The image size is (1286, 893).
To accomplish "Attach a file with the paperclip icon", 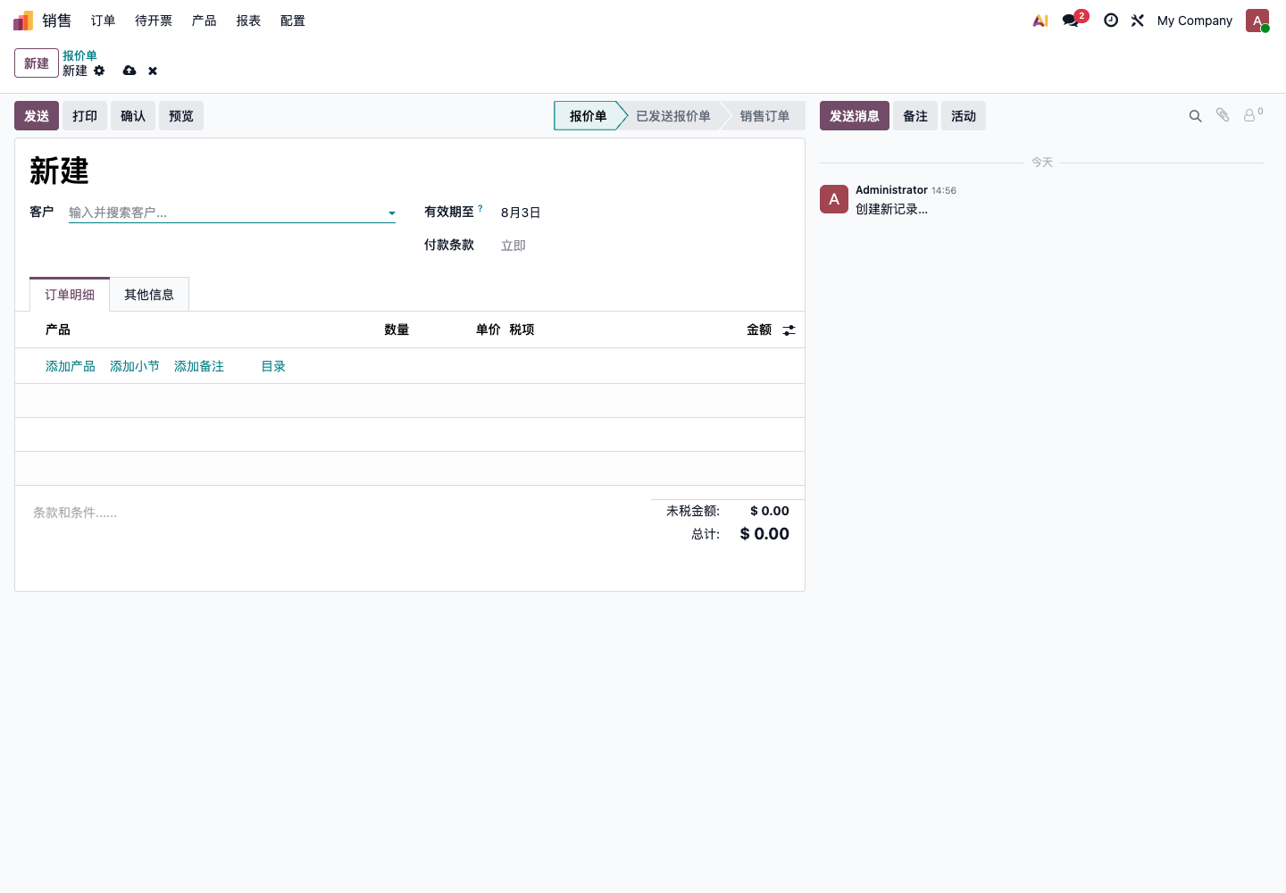I will point(1223,115).
